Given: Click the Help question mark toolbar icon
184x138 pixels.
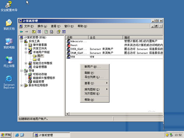Looking at the screenshot, I should coord(59,32).
